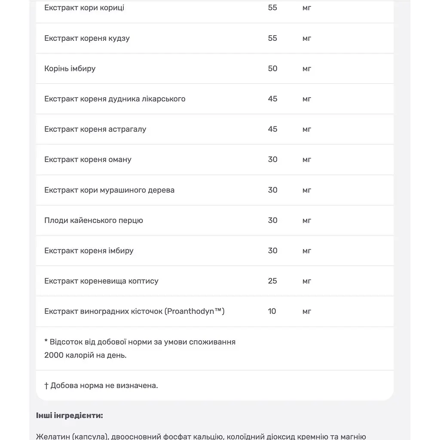Screen dimensions: 440x440
Task: Select the Екстракт кореня кудзу ingredient text
Action: [x=87, y=38]
